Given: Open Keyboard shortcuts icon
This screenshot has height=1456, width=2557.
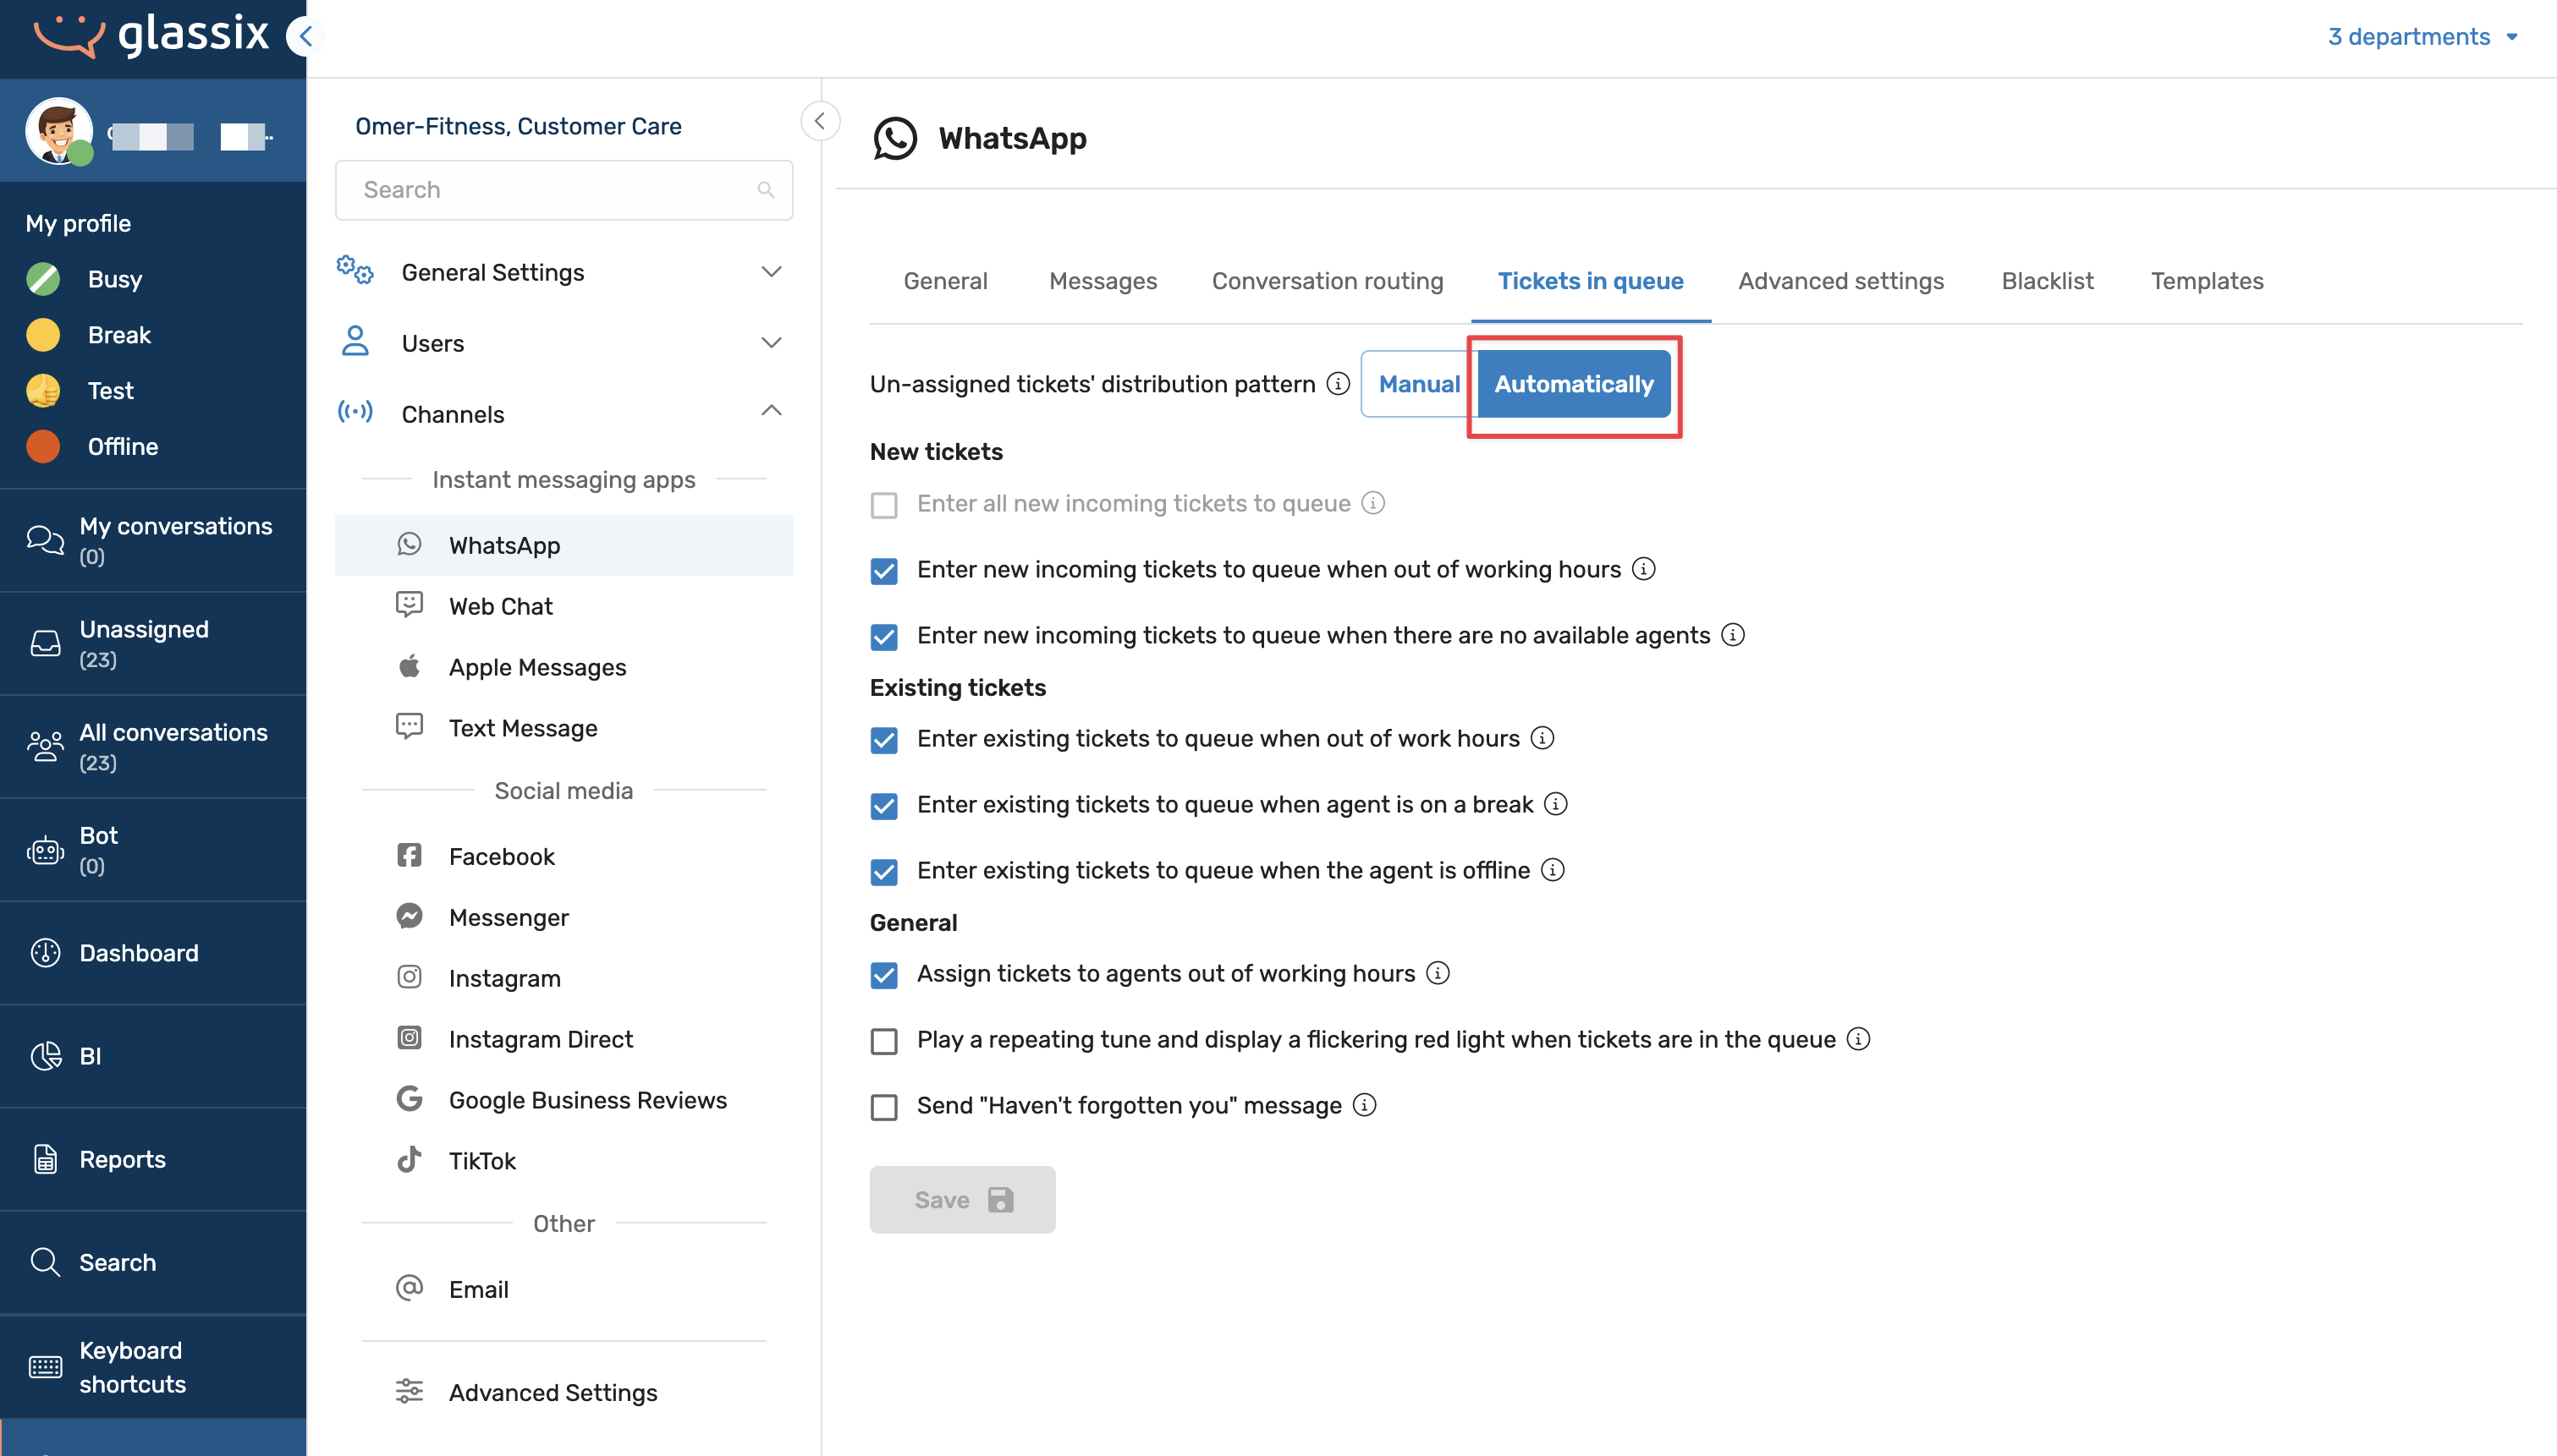Looking at the screenshot, I should point(45,1367).
